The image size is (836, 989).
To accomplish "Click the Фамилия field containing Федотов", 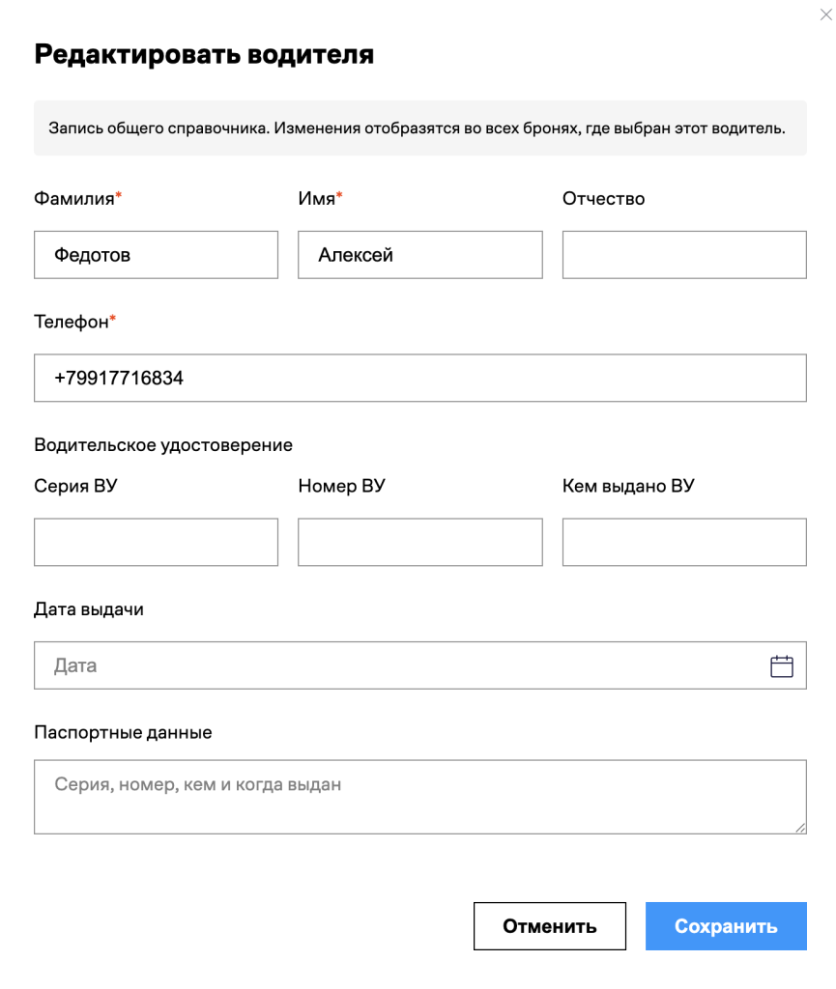I will pyautogui.click(x=156, y=255).
